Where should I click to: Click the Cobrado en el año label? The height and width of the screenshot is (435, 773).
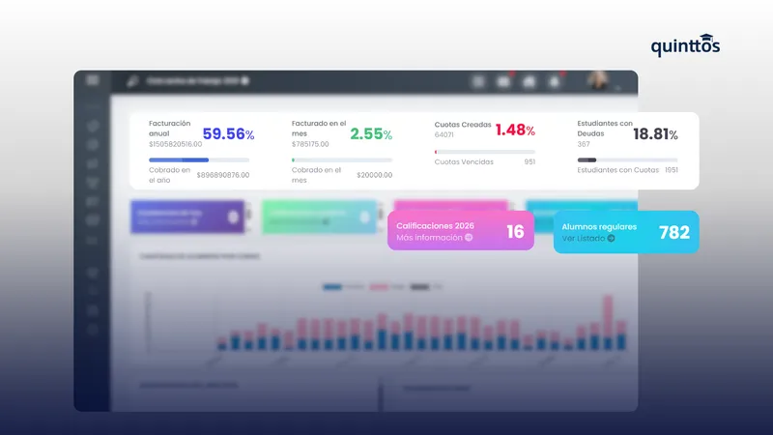169,175
